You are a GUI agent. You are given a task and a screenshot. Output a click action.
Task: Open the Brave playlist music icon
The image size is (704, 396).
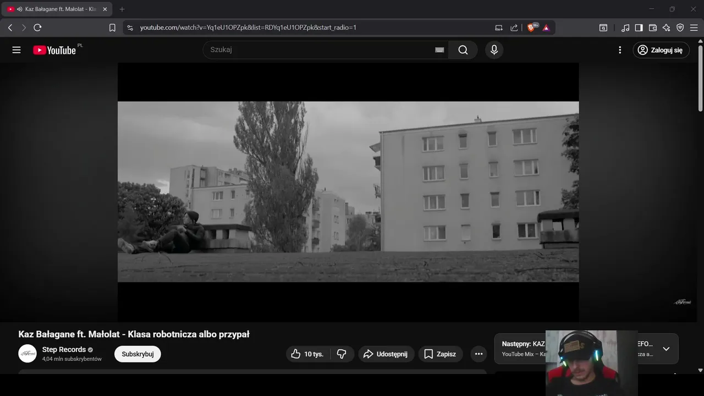pos(625,28)
